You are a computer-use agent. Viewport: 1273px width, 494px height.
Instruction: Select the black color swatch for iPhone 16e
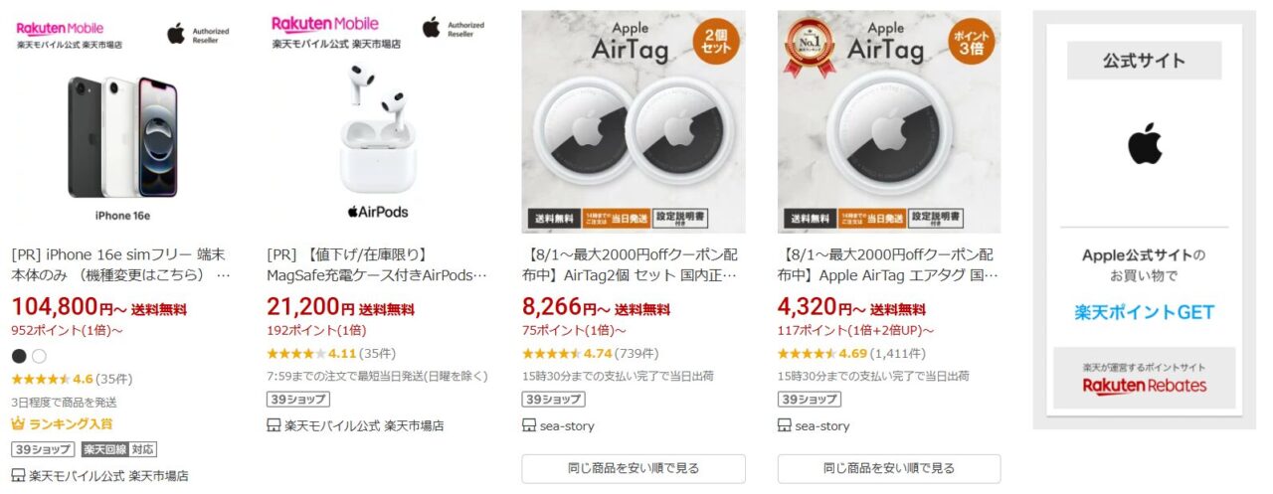(19, 356)
